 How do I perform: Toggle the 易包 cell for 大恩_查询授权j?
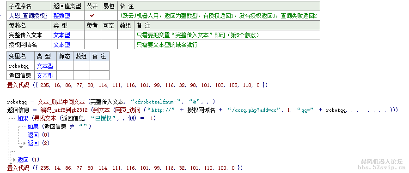tap(109, 16)
